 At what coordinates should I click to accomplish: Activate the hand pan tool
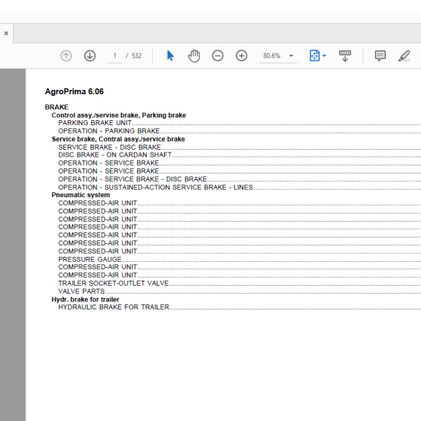click(x=194, y=56)
